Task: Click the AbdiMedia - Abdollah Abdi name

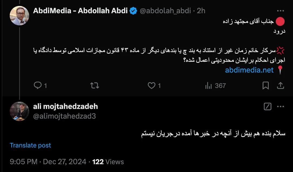Action: 80,11
